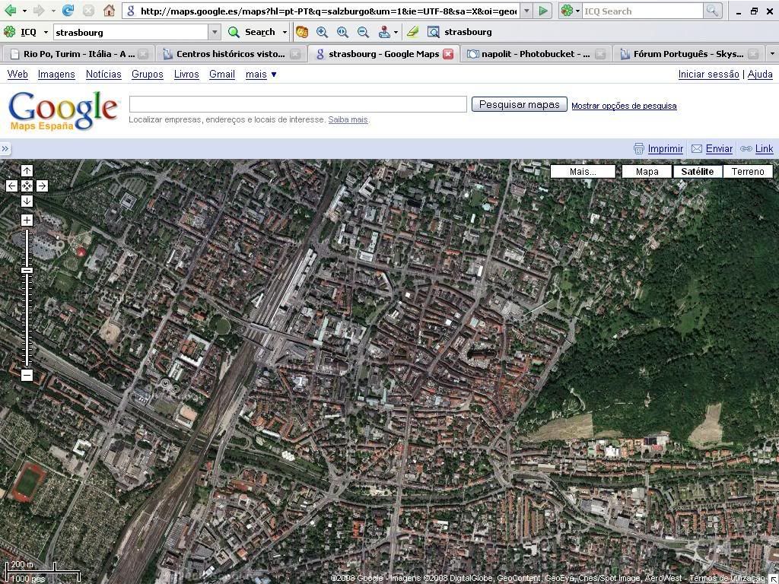Enable the Satélite map view
The height and width of the screenshot is (584, 779).
click(x=697, y=171)
